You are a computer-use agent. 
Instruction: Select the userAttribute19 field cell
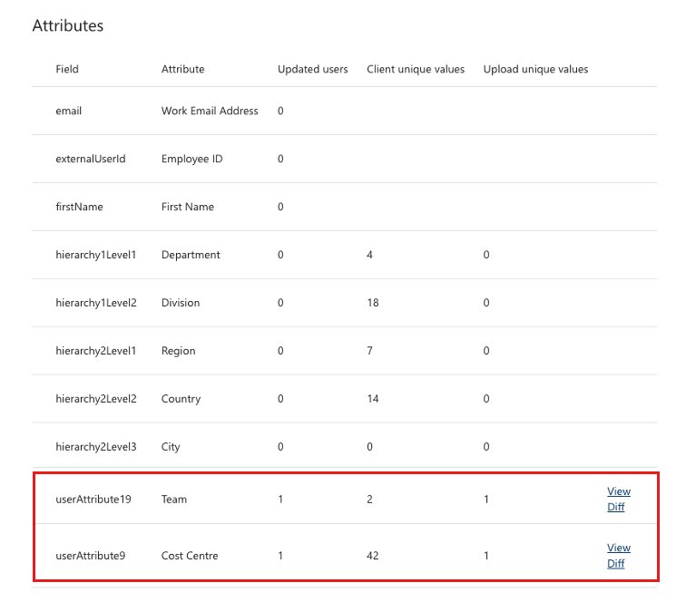pyautogui.click(x=93, y=499)
